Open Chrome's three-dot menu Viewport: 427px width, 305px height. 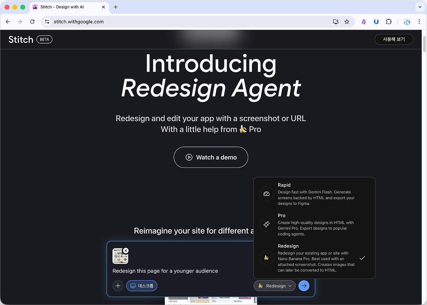[419, 22]
